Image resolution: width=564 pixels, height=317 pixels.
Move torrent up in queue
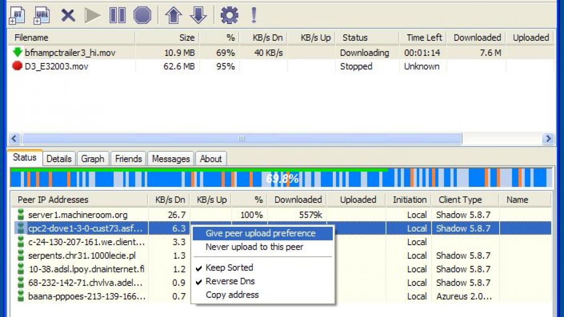tap(173, 15)
